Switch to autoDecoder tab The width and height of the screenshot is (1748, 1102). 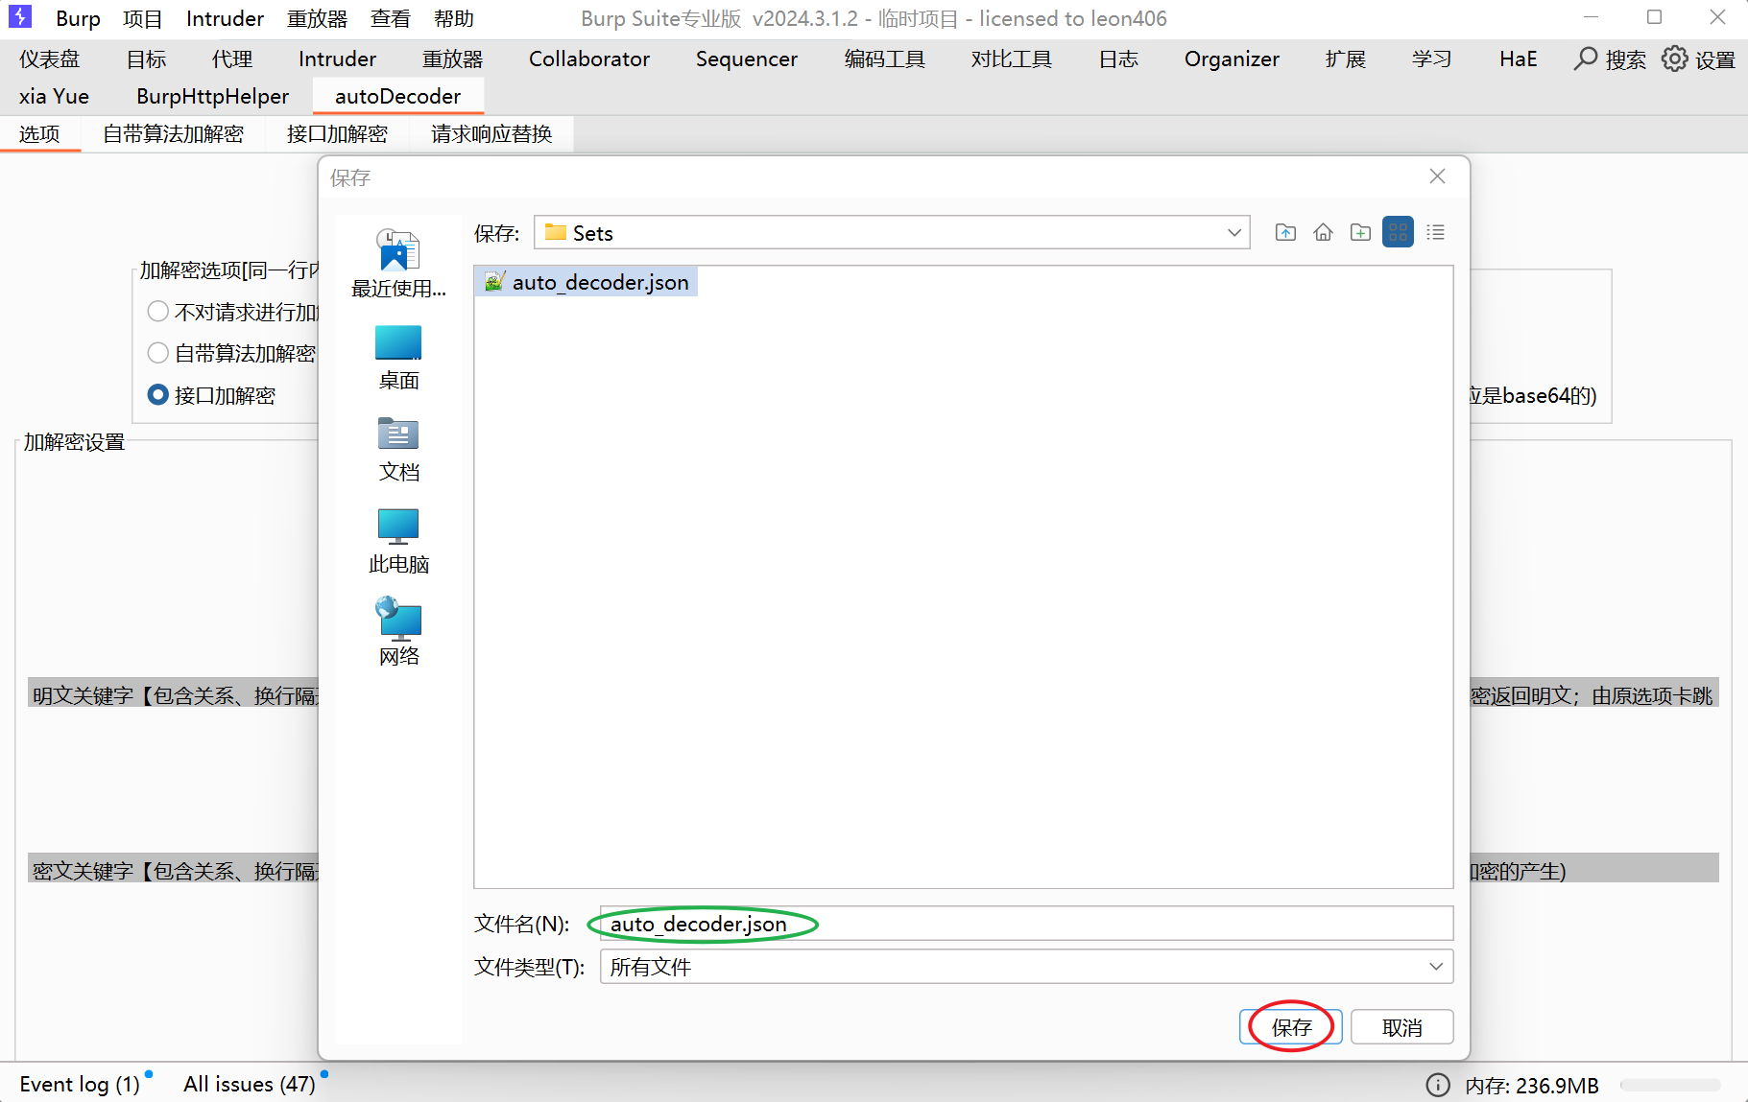point(397,97)
